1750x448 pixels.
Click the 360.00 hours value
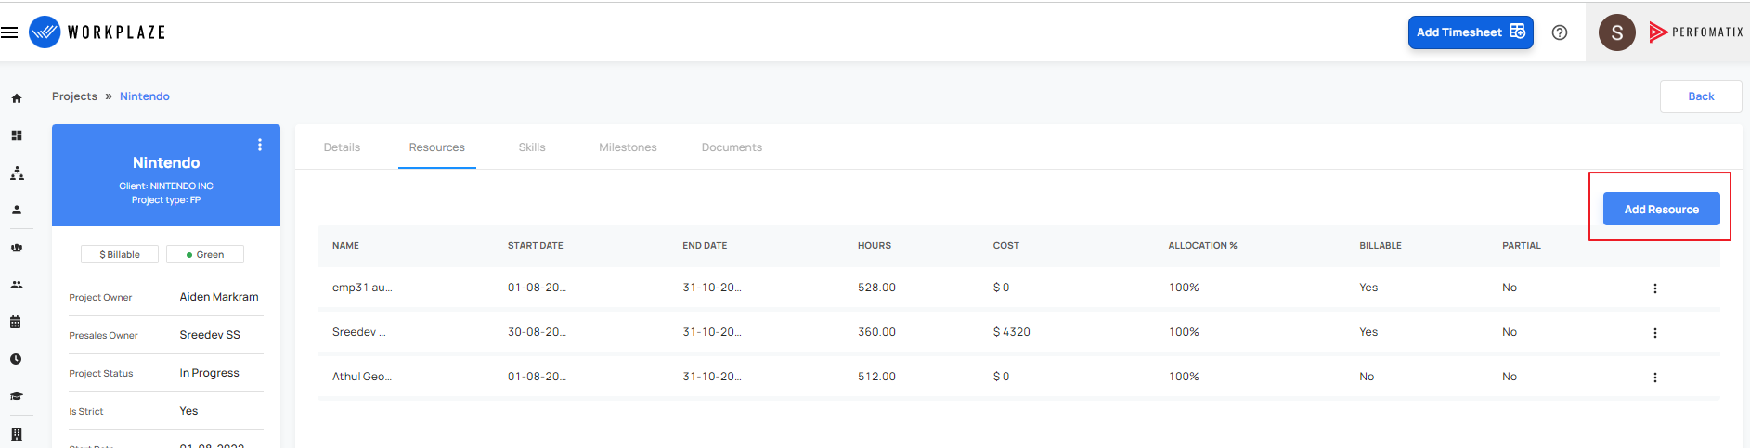click(x=876, y=332)
